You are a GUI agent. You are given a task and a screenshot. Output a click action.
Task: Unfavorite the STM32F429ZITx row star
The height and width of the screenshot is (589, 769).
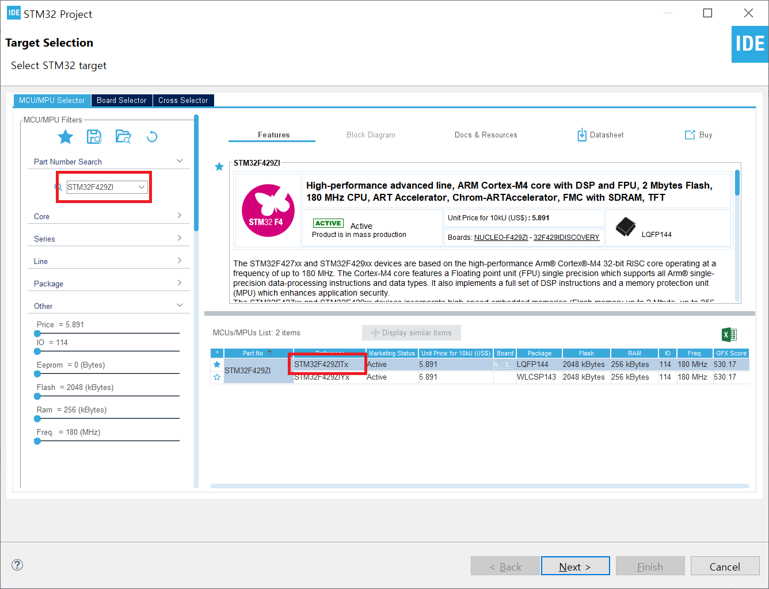coord(217,365)
